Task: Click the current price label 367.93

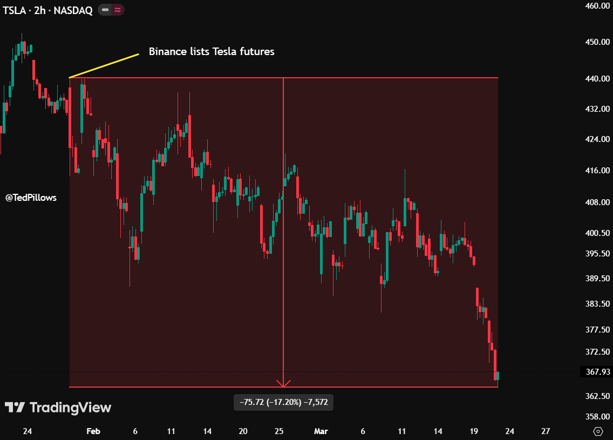Action: click(598, 371)
